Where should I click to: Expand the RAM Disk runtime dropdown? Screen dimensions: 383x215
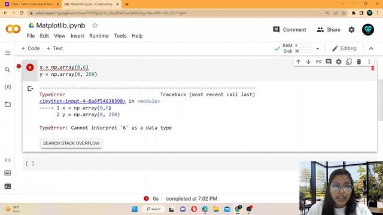(x=318, y=48)
